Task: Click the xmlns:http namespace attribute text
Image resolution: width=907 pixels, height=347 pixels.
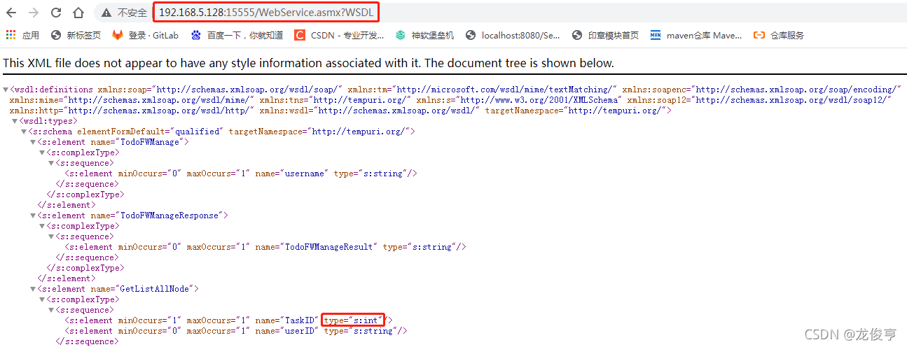Action: tap(132, 111)
